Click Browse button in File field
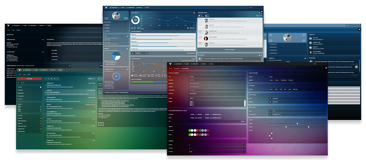Image resolution: width=366 pixels, height=160 pixels. click(x=243, y=121)
